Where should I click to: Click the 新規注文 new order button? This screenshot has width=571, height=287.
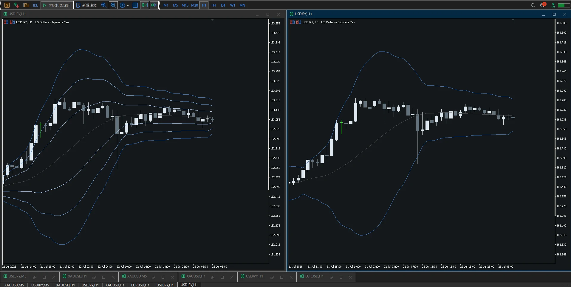pos(86,5)
